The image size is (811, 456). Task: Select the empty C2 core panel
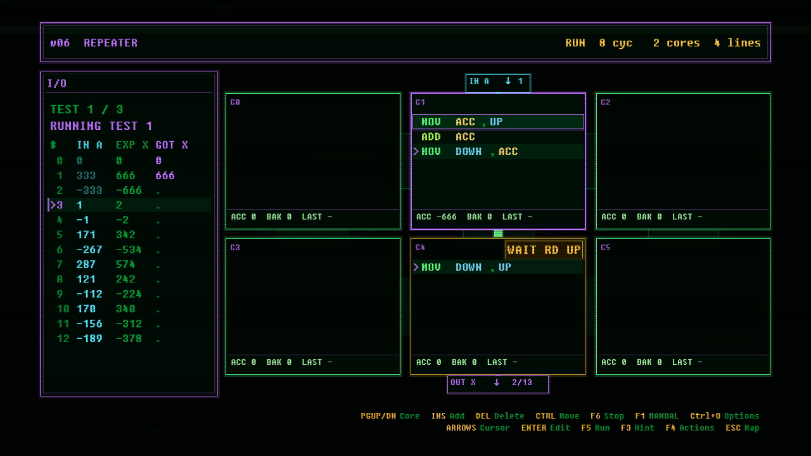tap(683, 161)
